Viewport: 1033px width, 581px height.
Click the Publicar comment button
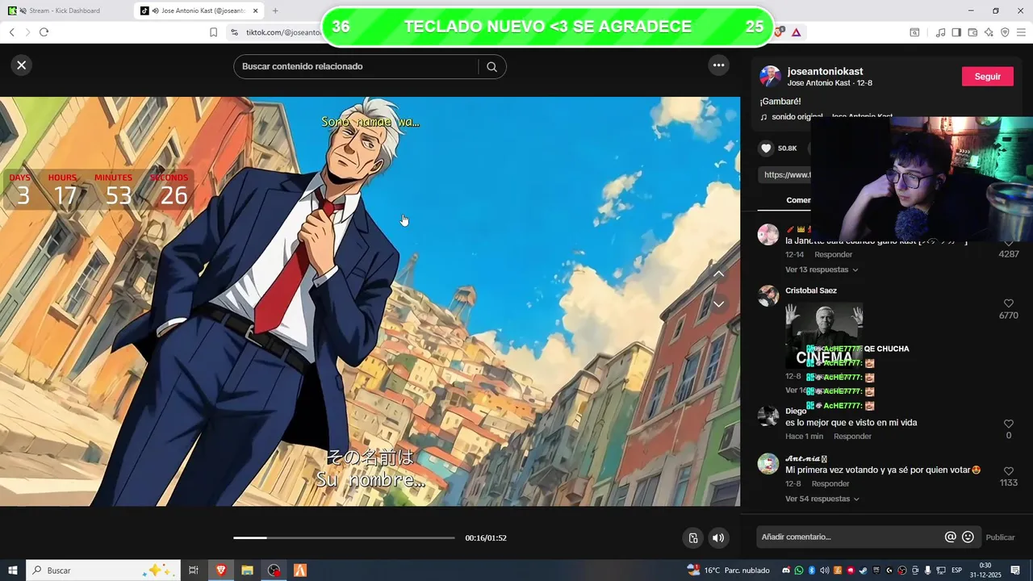(x=1000, y=537)
